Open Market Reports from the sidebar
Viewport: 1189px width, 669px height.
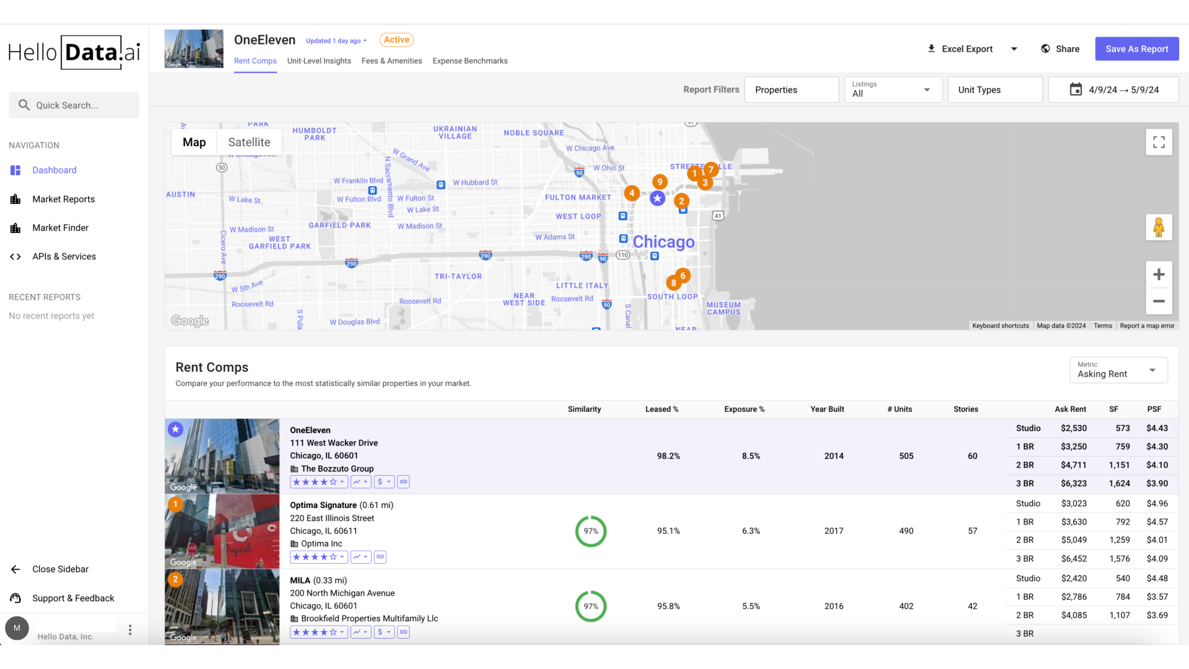(x=63, y=199)
